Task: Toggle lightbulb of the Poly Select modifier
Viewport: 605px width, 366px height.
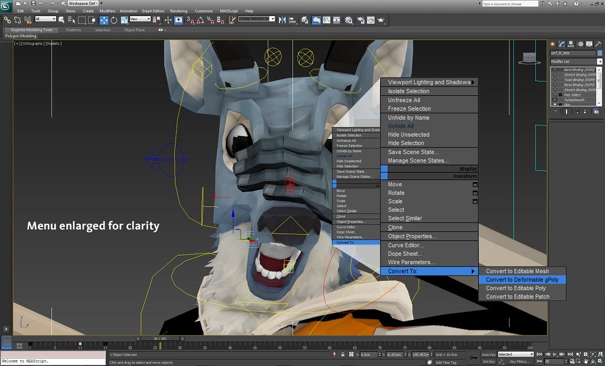Action: click(554, 95)
